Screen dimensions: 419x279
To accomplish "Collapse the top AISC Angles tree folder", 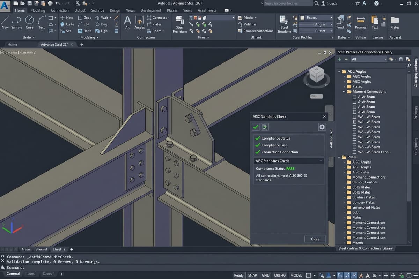I will tap(339, 71).
